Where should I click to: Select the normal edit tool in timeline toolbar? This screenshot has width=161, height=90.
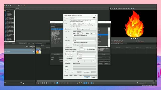(57, 83)
